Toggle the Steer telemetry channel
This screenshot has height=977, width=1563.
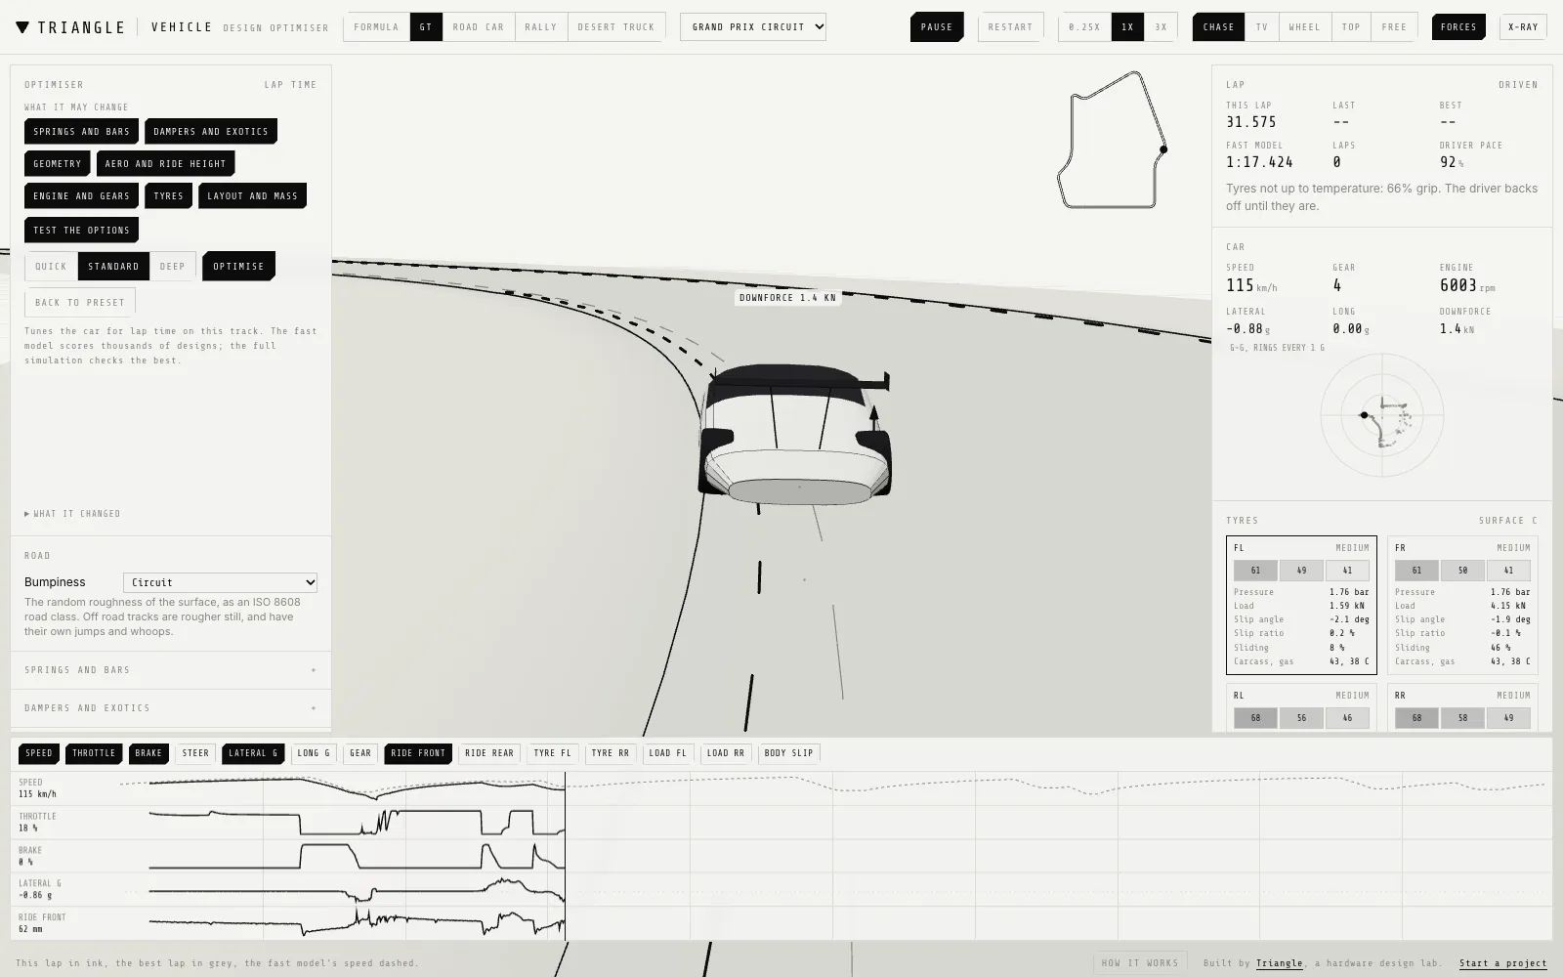point(195,753)
